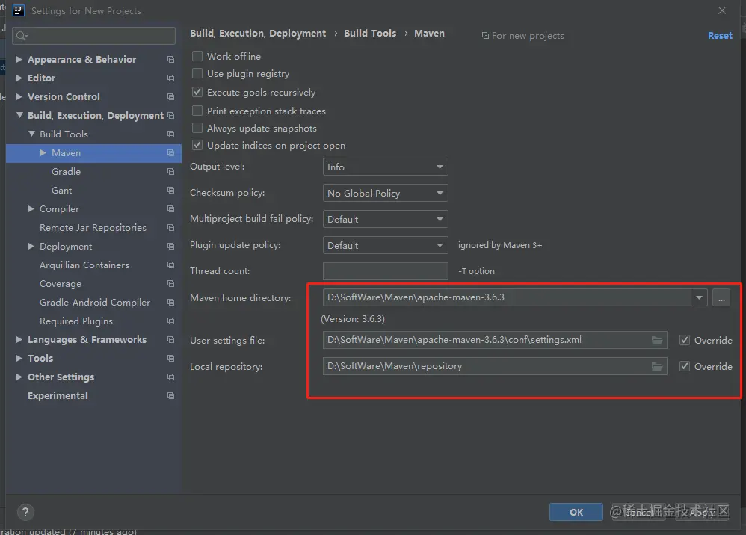Open Multiproject build fail policy dropdown

386,219
